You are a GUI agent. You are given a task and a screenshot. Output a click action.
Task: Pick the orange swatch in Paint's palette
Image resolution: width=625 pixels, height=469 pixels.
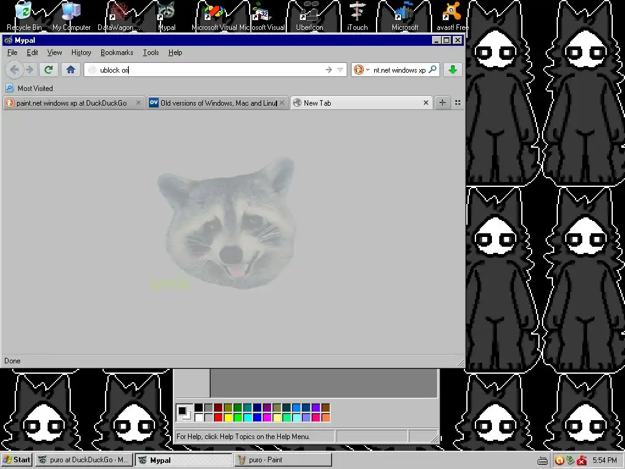326,417
